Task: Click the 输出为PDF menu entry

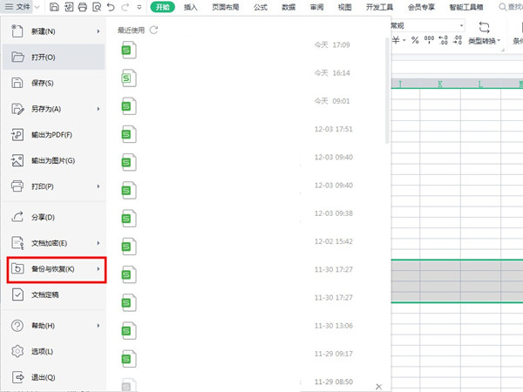Action: 52,135
